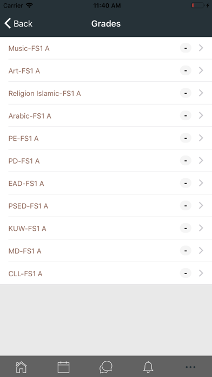Open the notifications bell icon
Screen dimensions: 212x377
[148, 367]
